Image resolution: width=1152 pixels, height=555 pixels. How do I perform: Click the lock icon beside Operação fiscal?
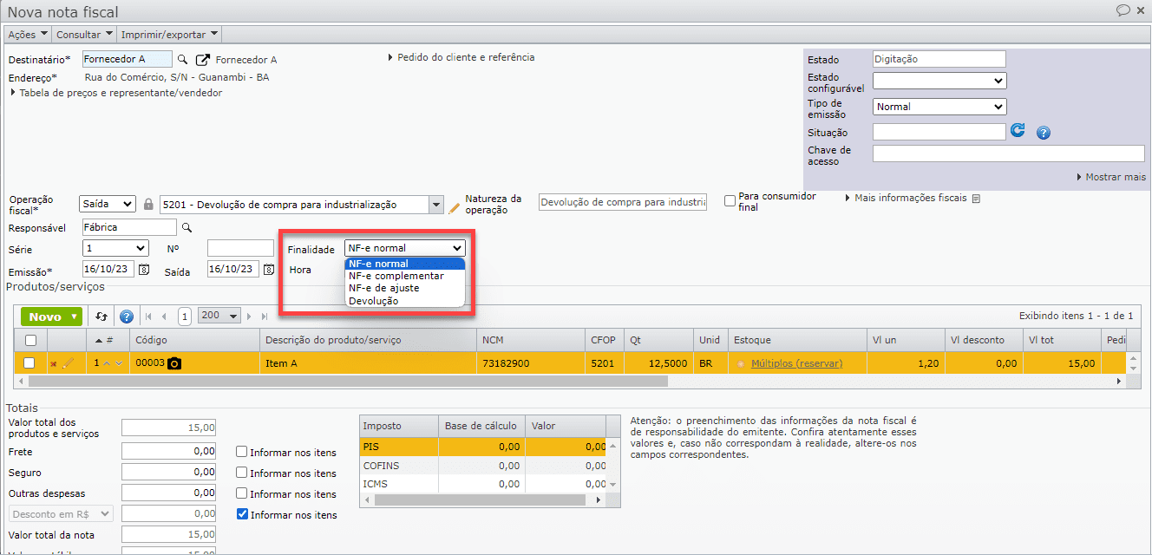148,205
